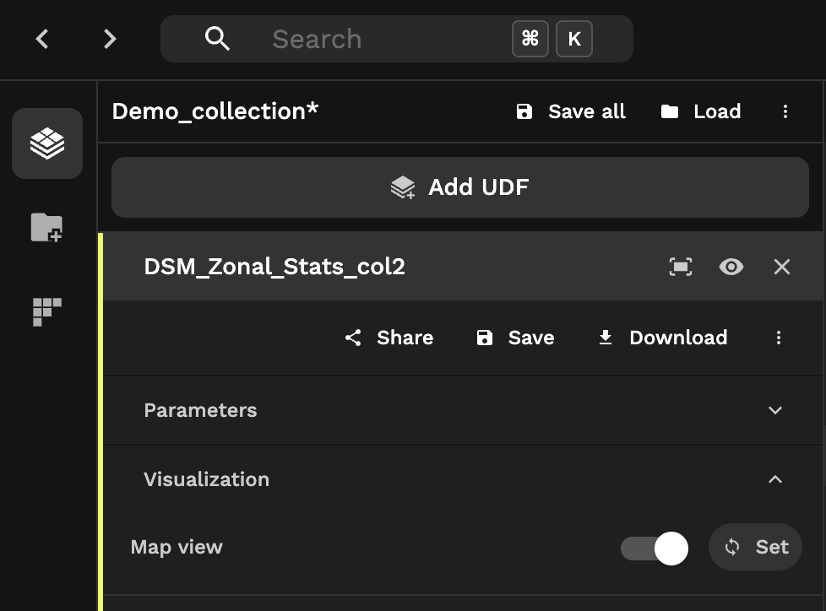The width and height of the screenshot is (826, 611).
Task: Open the Demo_collection more options menu
Action: pos(785,111)
